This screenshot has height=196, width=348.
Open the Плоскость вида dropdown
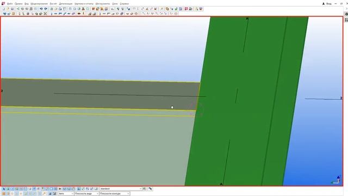pos(86,194)
